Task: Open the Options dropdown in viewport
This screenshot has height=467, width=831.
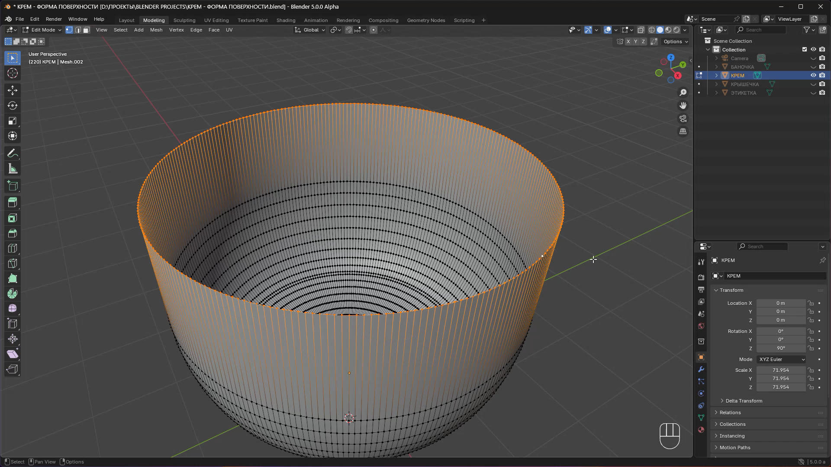Action: click(x=676, y=42)
